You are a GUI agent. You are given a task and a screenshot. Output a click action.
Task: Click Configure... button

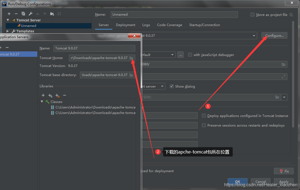[274, 35]
